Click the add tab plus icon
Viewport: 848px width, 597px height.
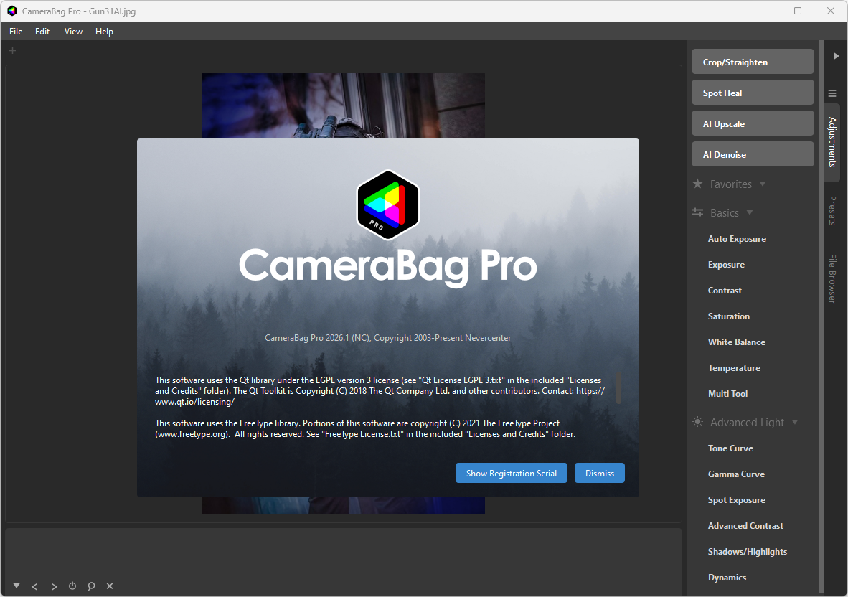tap(12, 50)
